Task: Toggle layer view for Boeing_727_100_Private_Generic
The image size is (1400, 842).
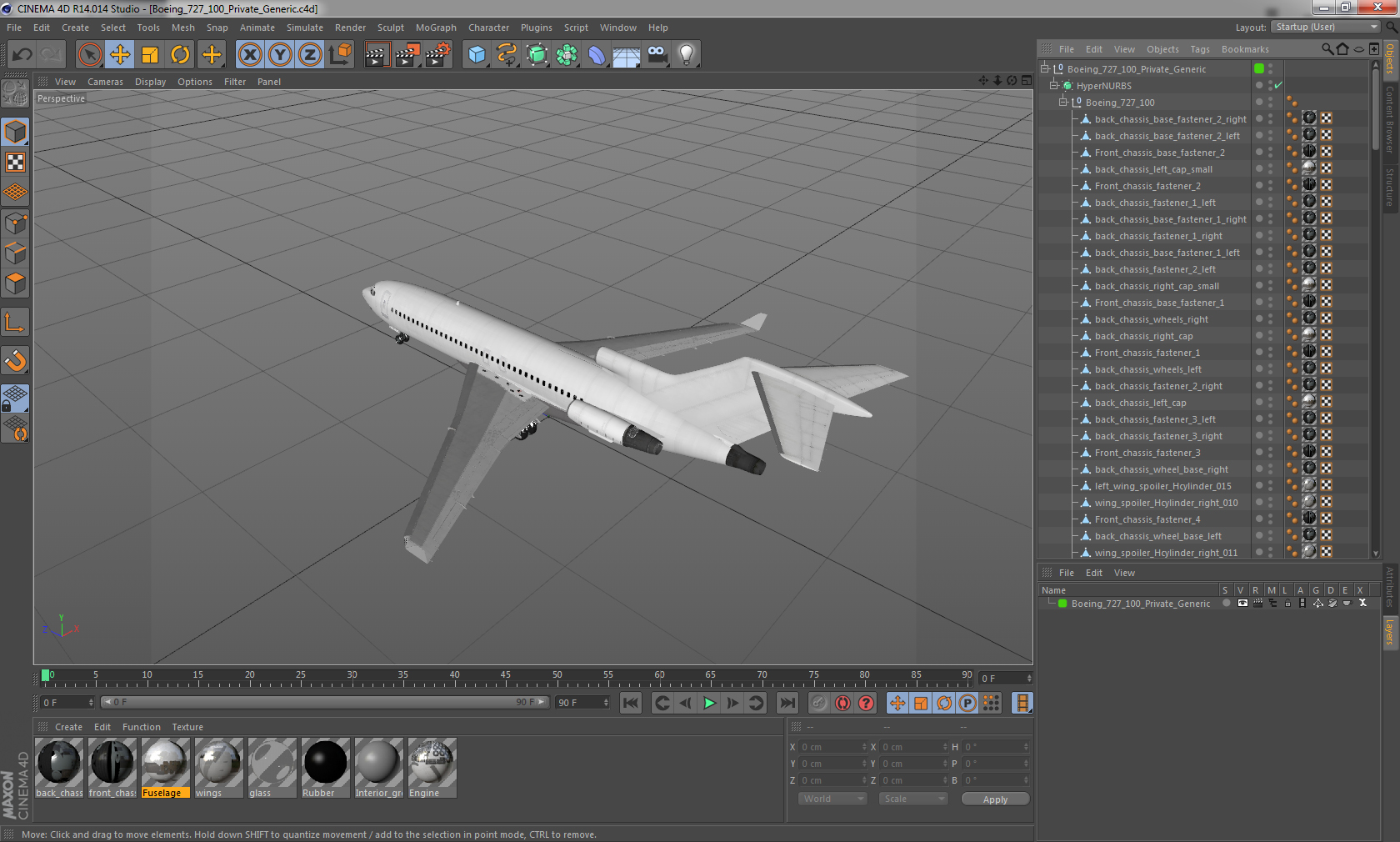Action: pos(1242,603)
